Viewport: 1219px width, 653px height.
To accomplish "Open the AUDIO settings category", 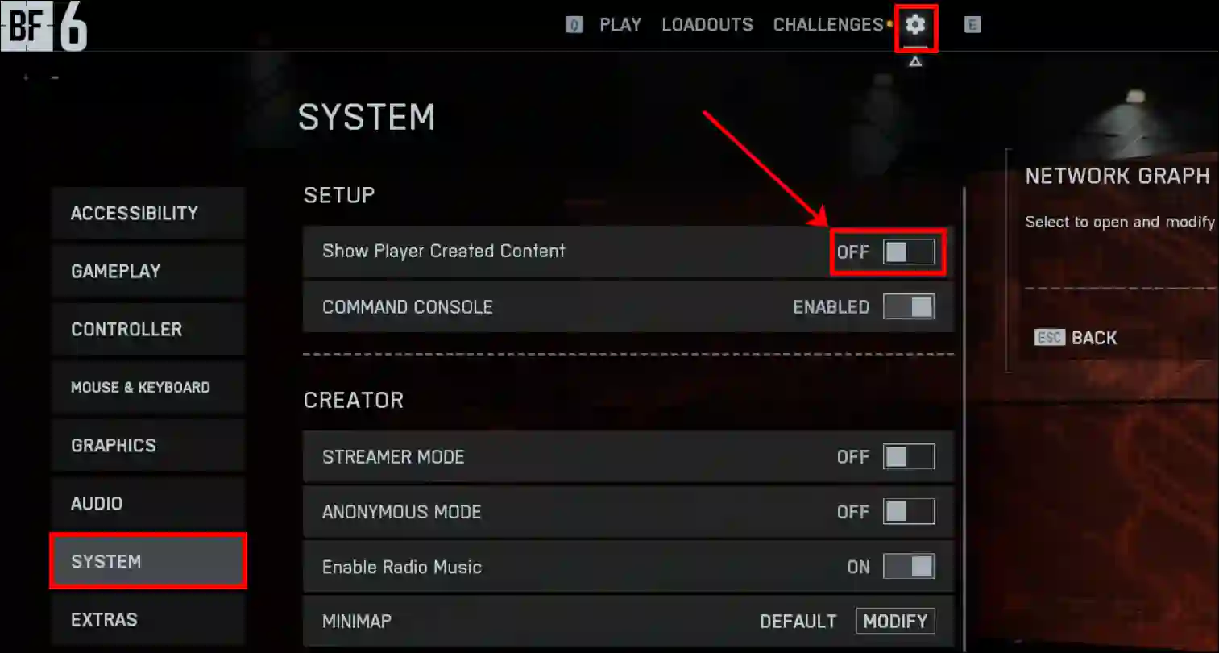I will click(147, 503).
